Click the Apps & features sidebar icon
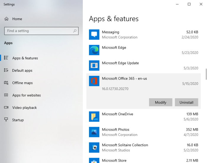The height and width of the screenshot is (163, 207). (6, 58)
